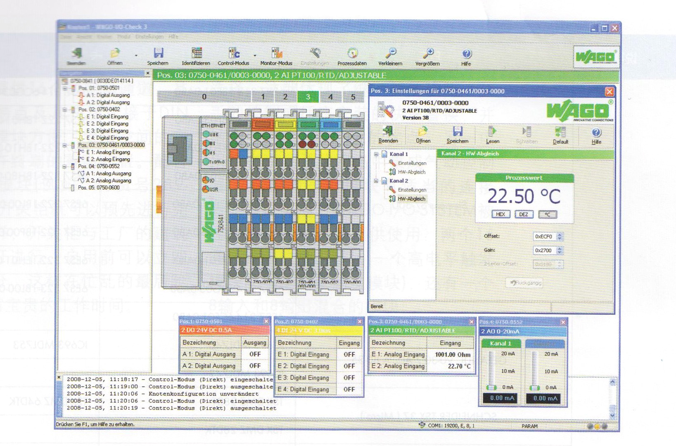Toggle process value to HEX format

pos(500,214)
